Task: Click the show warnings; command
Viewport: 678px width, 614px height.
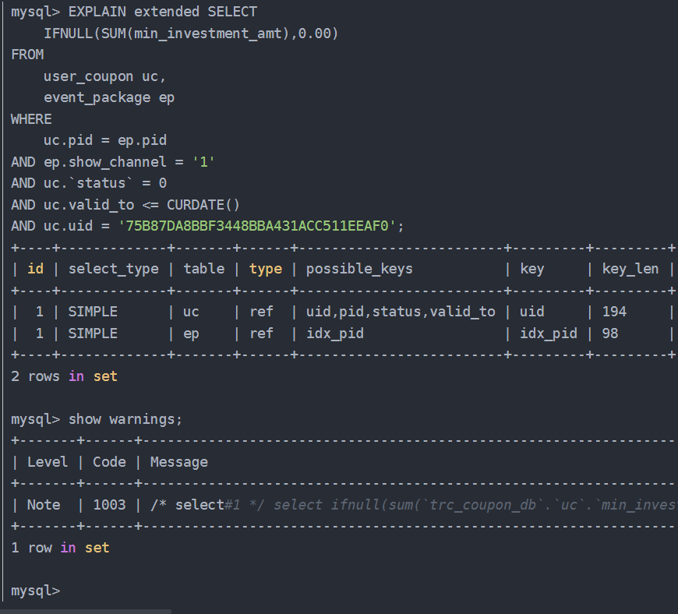Action: (125, 419)
